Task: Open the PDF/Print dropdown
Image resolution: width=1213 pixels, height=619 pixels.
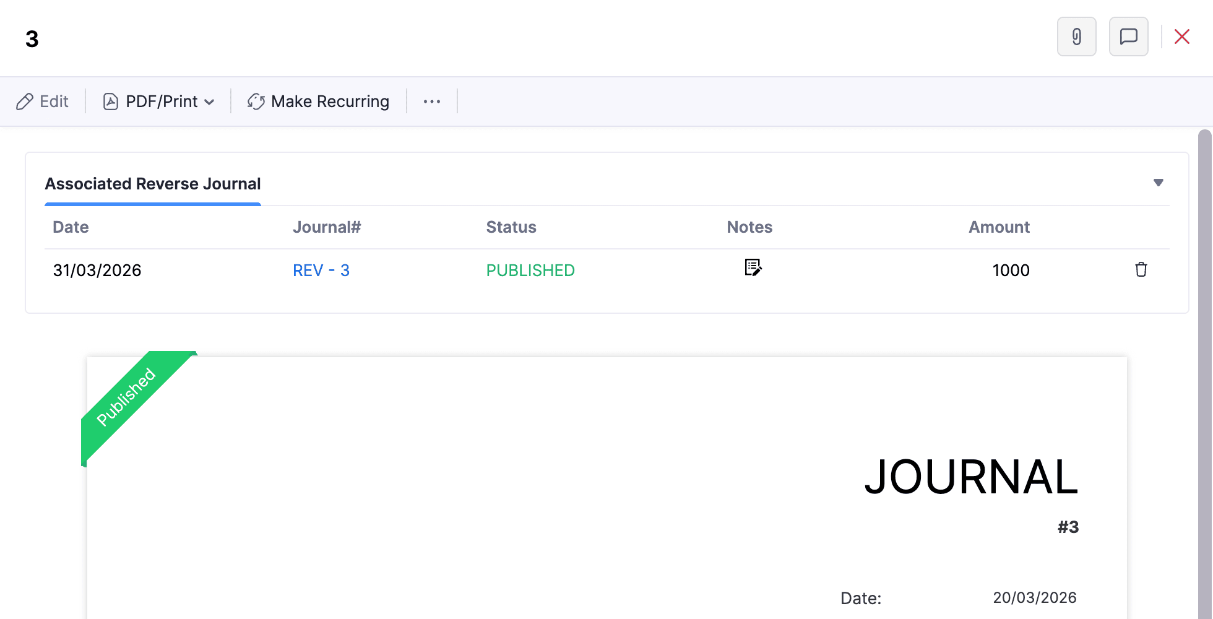Action: [158, 102]
